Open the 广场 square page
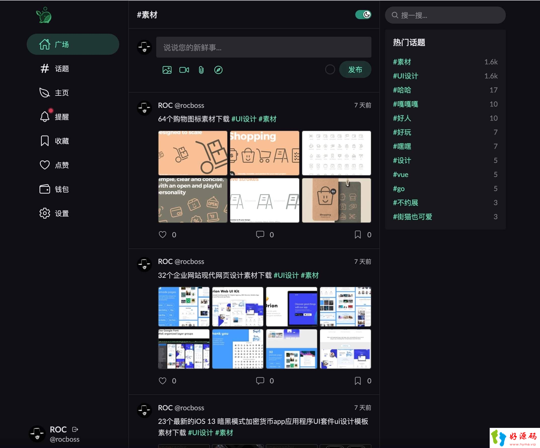540x448 pixels. (x=73, y=44)
